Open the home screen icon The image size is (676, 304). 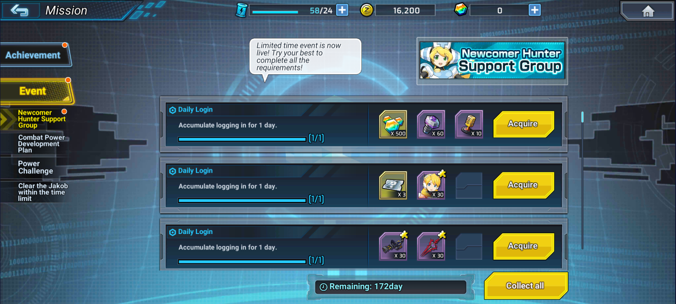click(648, 11)
